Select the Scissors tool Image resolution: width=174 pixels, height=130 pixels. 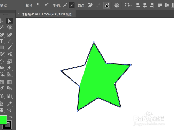pyautogui.click(x=9, y=54)
